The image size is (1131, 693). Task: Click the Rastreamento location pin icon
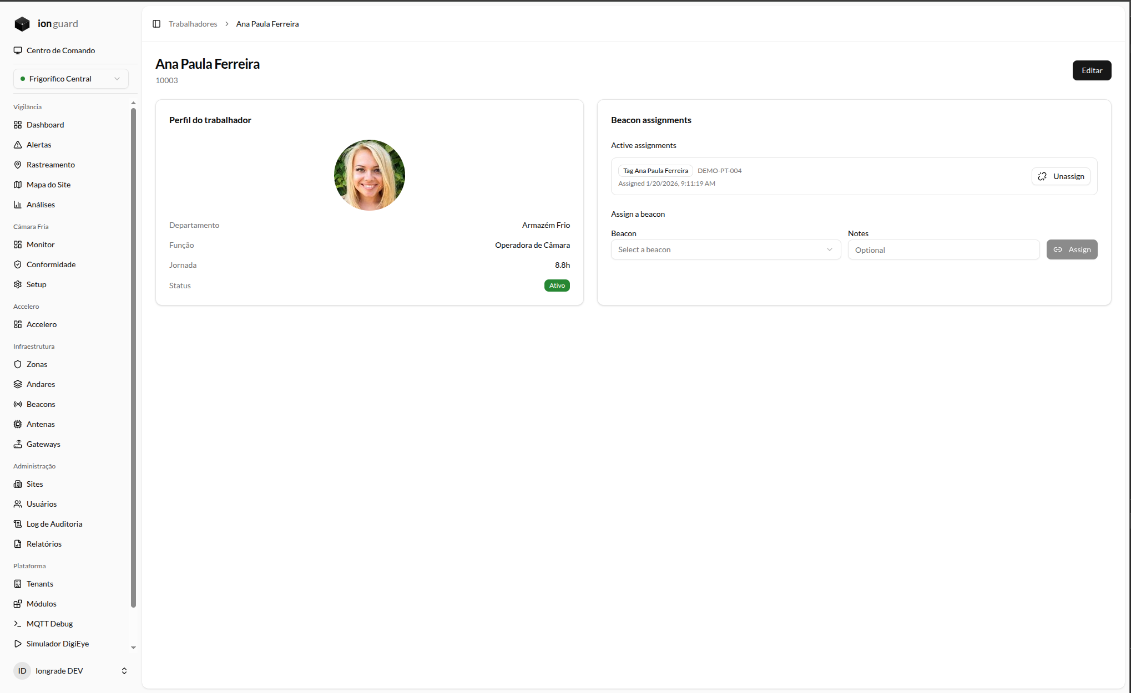pyautogui.click(x=18, y=165)
